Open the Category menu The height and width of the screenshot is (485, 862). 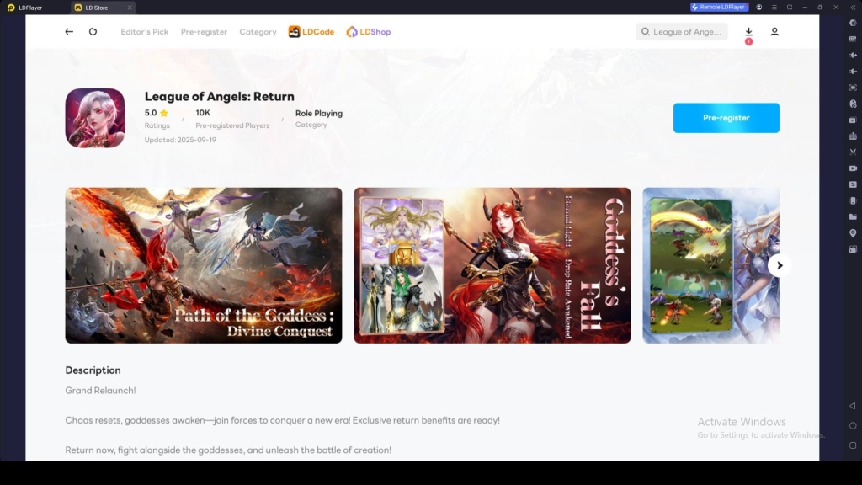tap(258, 32)
